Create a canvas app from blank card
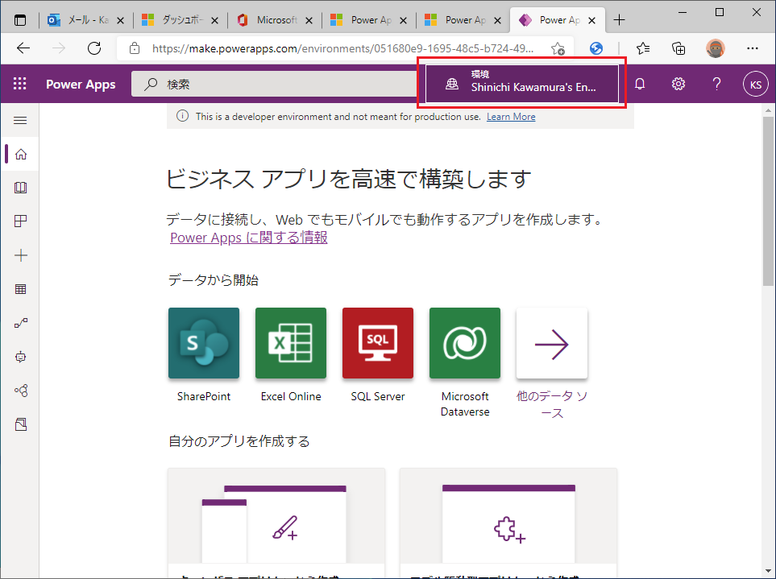Screen dimensions: 776x579 pos(276,523)
